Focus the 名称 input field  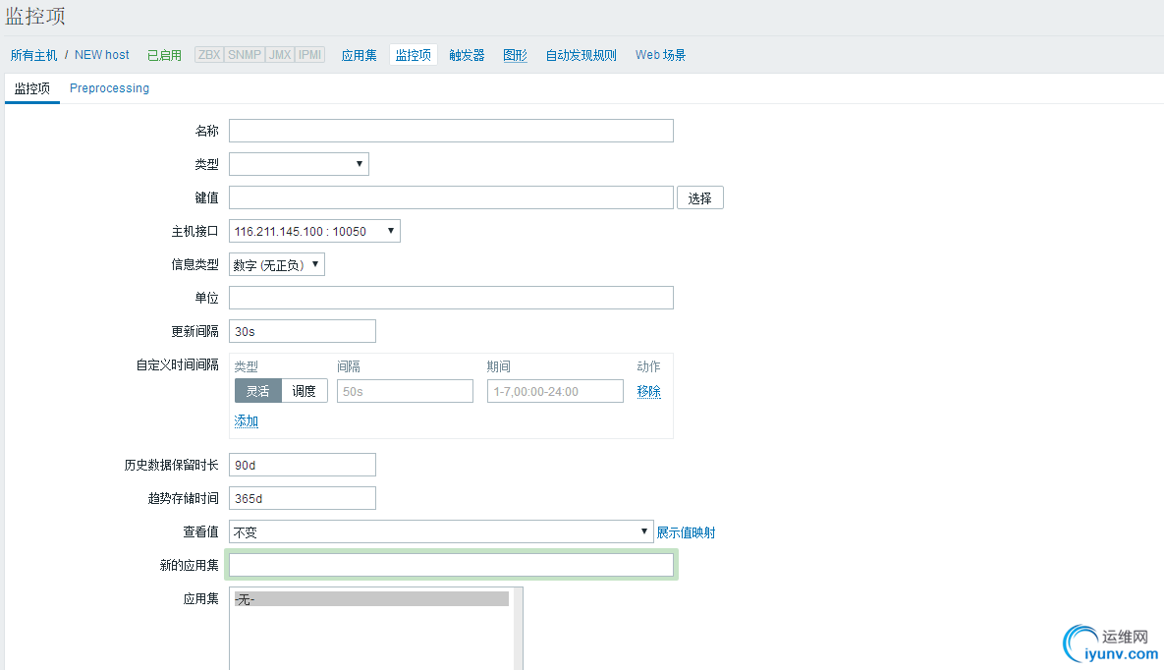pos(451,131)
